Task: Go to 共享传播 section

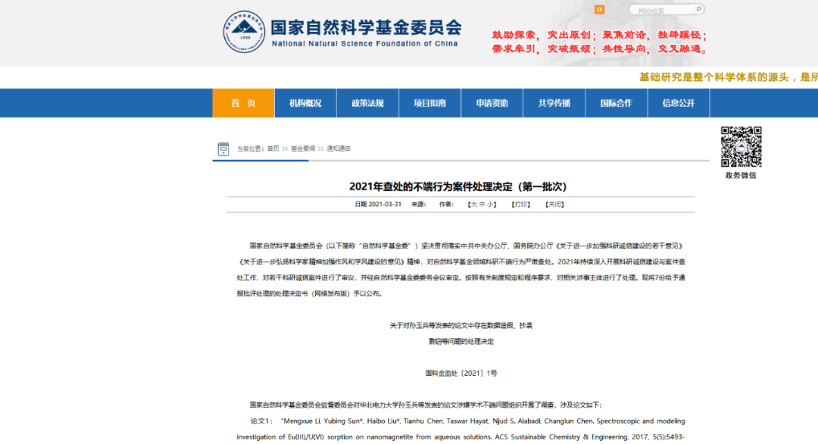Action: (554, 103)
